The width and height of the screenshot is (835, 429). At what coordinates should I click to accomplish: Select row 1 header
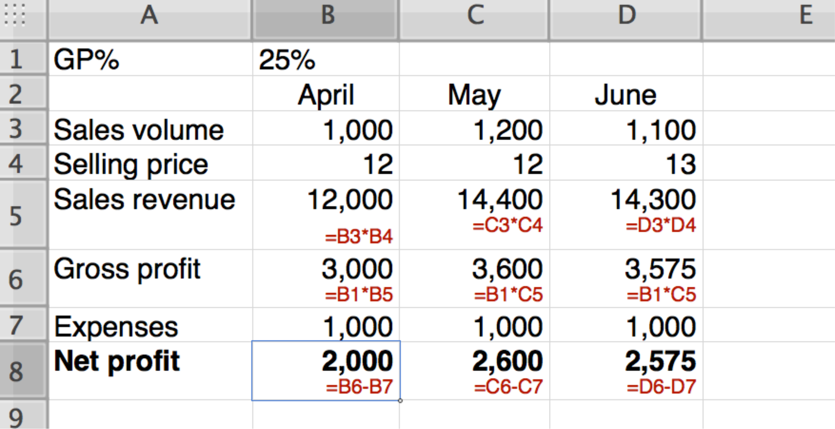(x=23, y=58)
